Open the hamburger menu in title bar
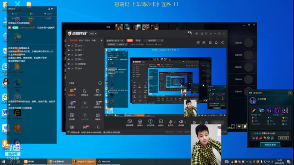 [x=211, y=34]
